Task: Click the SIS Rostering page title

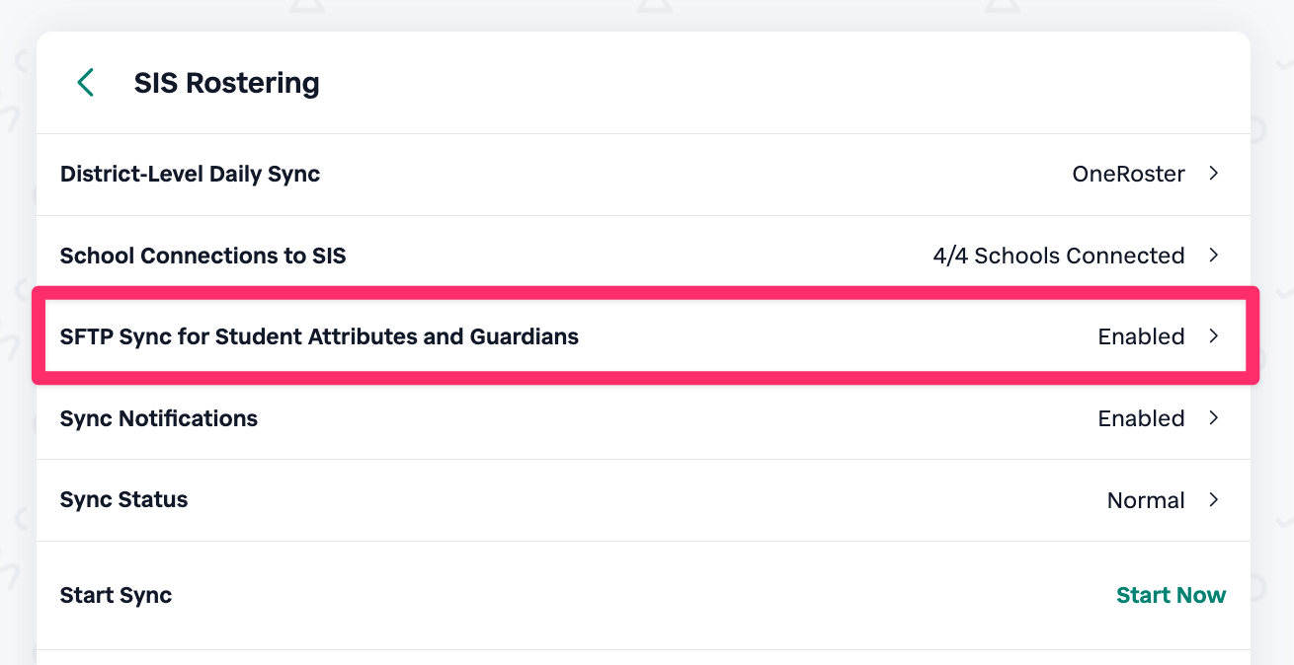Action: click(226, 83)
